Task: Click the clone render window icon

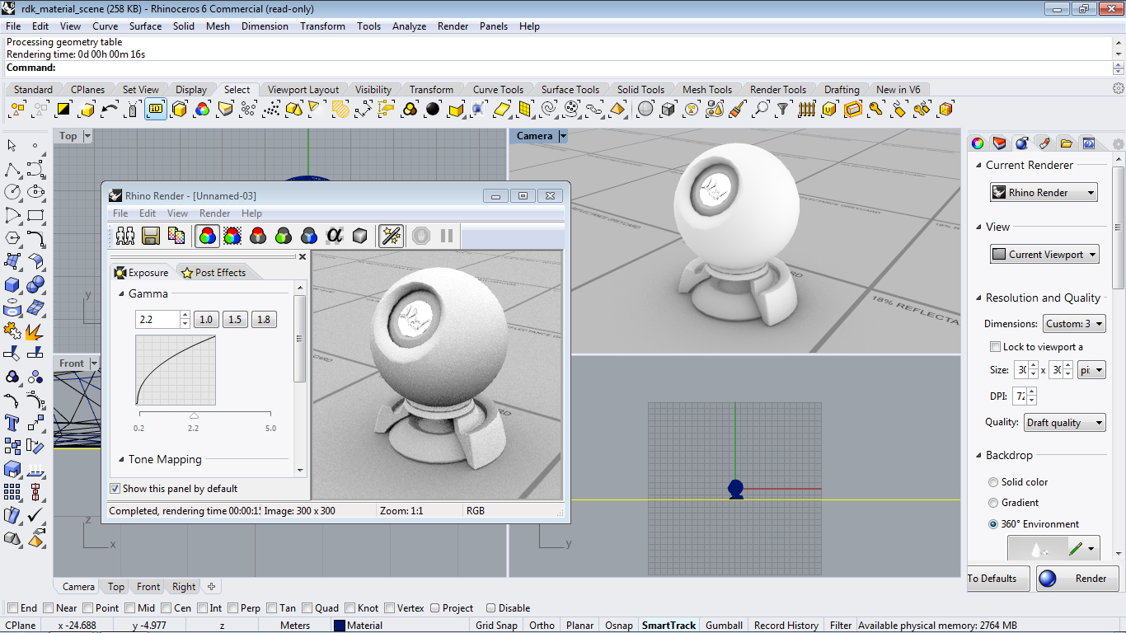Action: coord(125,237)
